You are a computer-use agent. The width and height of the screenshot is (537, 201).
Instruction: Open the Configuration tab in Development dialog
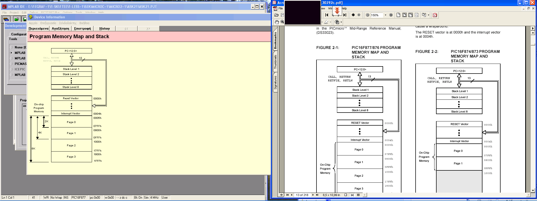pos(18,34)
